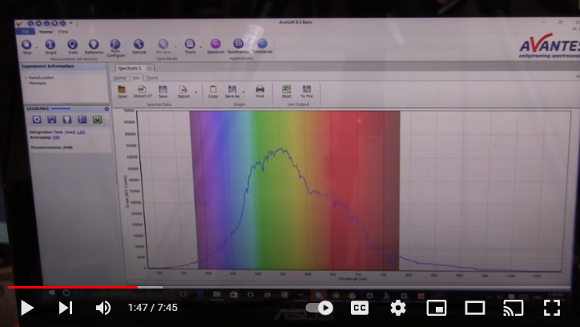Viewport: 580px width, 327px height.
Task: Select the Messages tree item
Action: pyautogui.click(x=37, y=83)
